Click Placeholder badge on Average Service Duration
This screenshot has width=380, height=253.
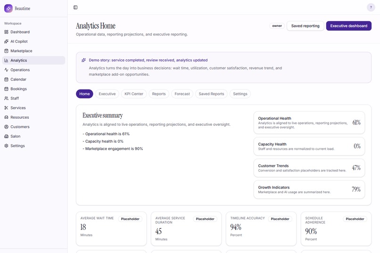click(205, 219)
